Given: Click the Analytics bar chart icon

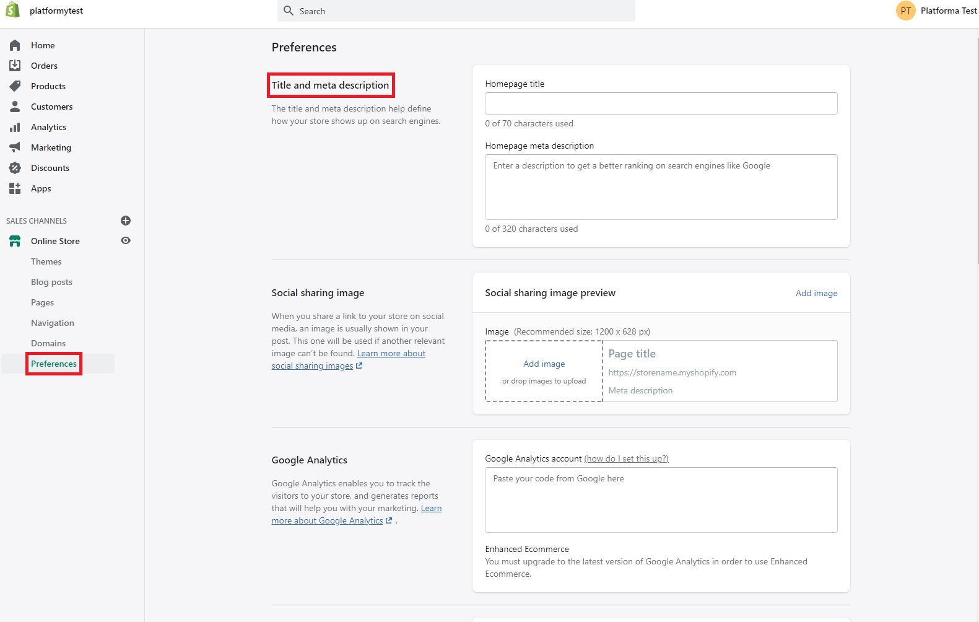Looking at the screenshot, I should [15, 127].
